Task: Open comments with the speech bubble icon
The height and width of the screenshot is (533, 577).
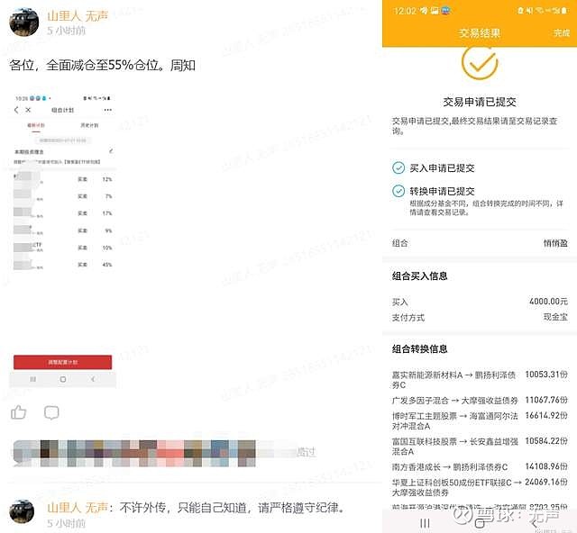Action: tap(51, 412)
